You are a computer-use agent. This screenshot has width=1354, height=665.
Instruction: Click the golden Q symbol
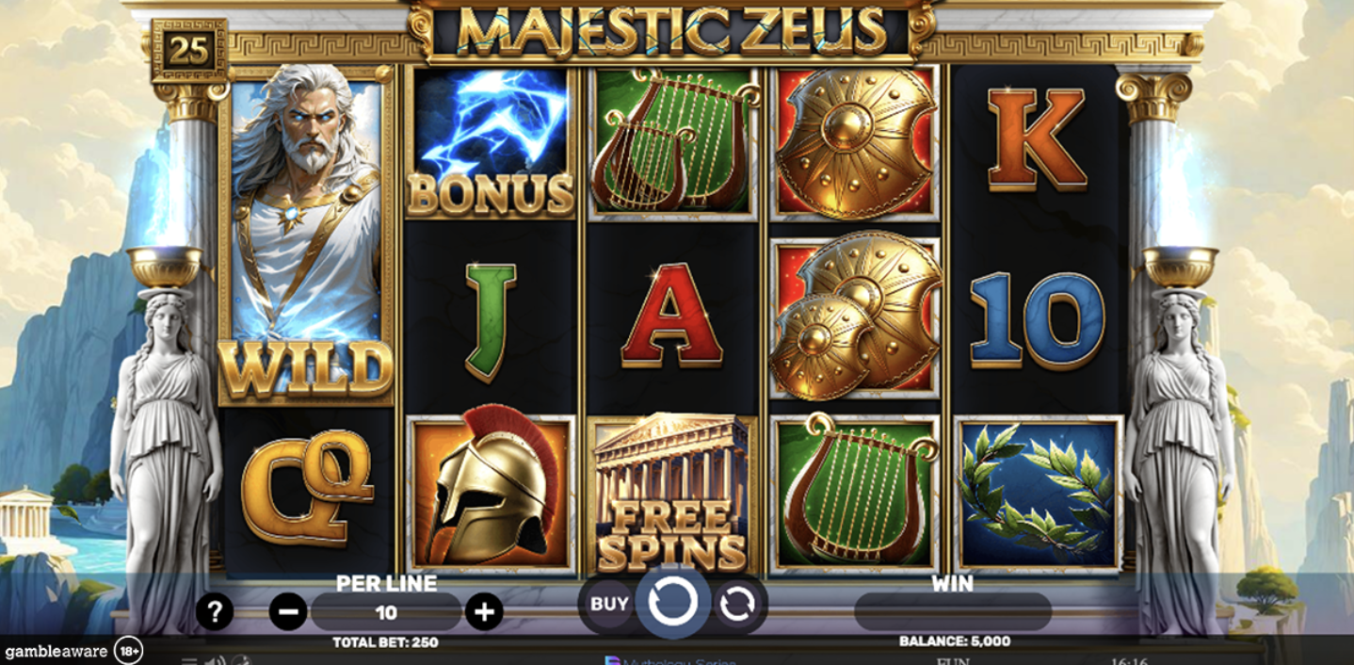tap(307, 488)
